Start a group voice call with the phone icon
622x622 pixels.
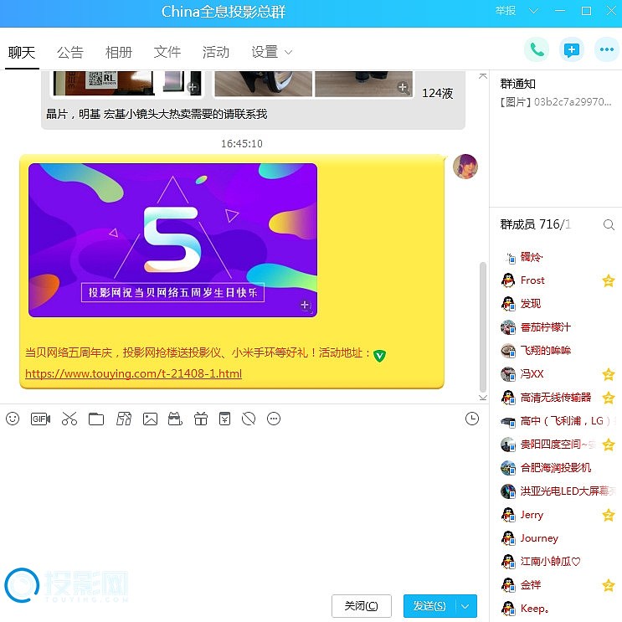pos(537,49)
